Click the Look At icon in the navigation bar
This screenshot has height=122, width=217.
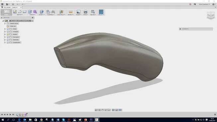[100, 110]
